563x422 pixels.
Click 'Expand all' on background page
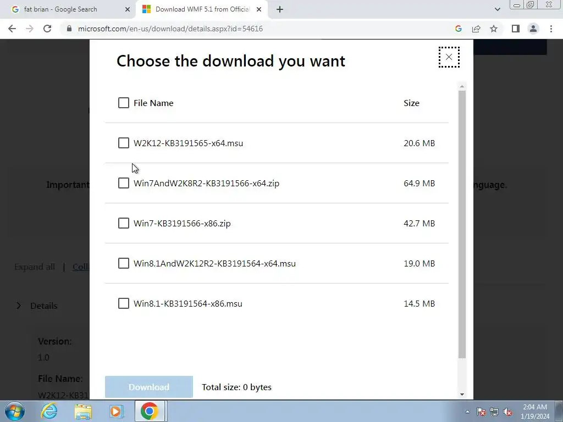[x=35, y=267]
